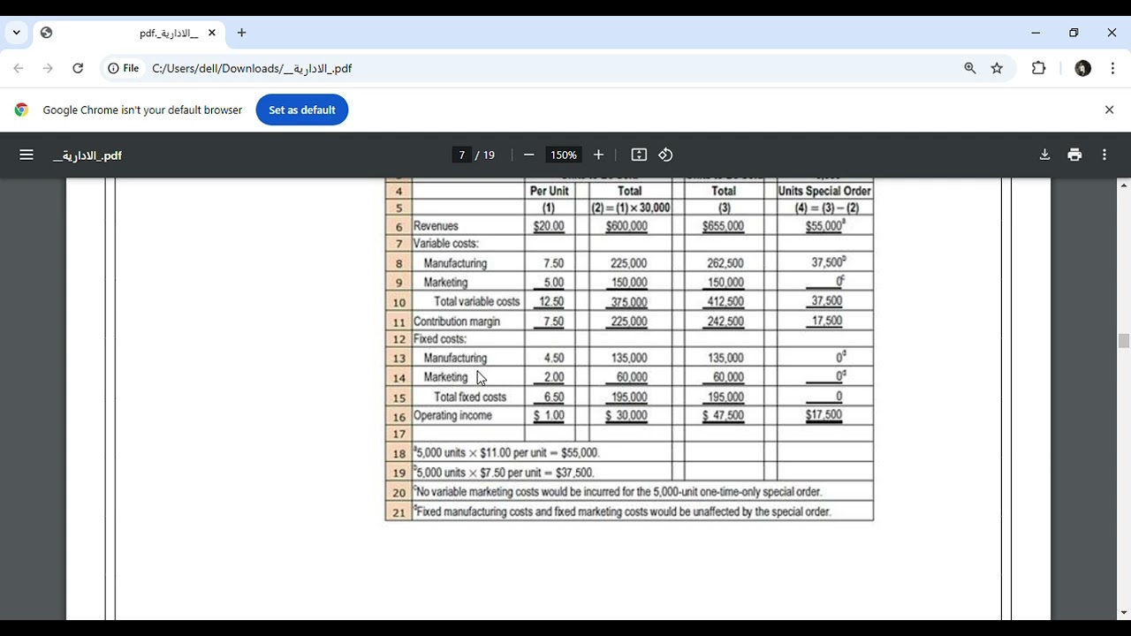Viewport: 1131px width, 636px height.
Task: Close the الادارية pdf browser tab
Action: click(x=212, y=33)
